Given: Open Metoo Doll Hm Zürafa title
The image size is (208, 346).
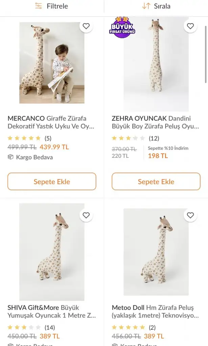Looking at the screenshot, I should pos(156,312).
